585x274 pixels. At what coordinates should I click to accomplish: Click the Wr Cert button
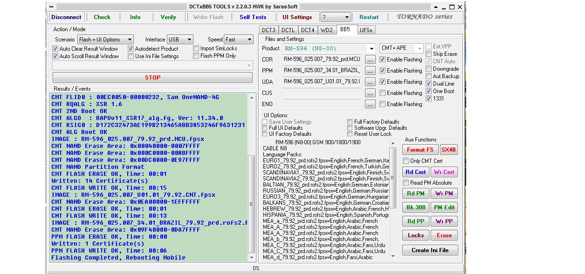coord(444,172)
